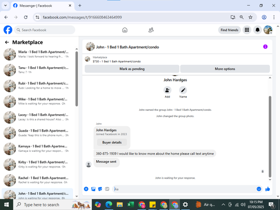The height and width of the screenshot is (210, 280).
Task: Click the site information icon in address bar
Action: point(38,17)
